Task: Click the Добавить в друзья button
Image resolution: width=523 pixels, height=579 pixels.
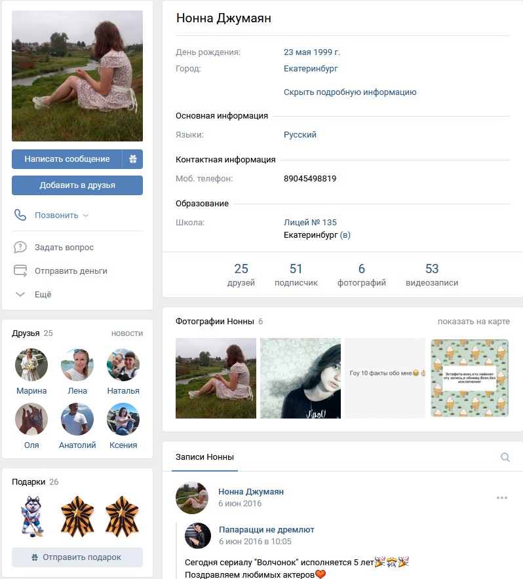Action: coord(77,185)
